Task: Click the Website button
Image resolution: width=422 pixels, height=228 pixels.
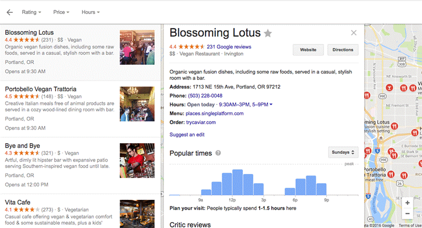Action: click(x=308, y=50)
